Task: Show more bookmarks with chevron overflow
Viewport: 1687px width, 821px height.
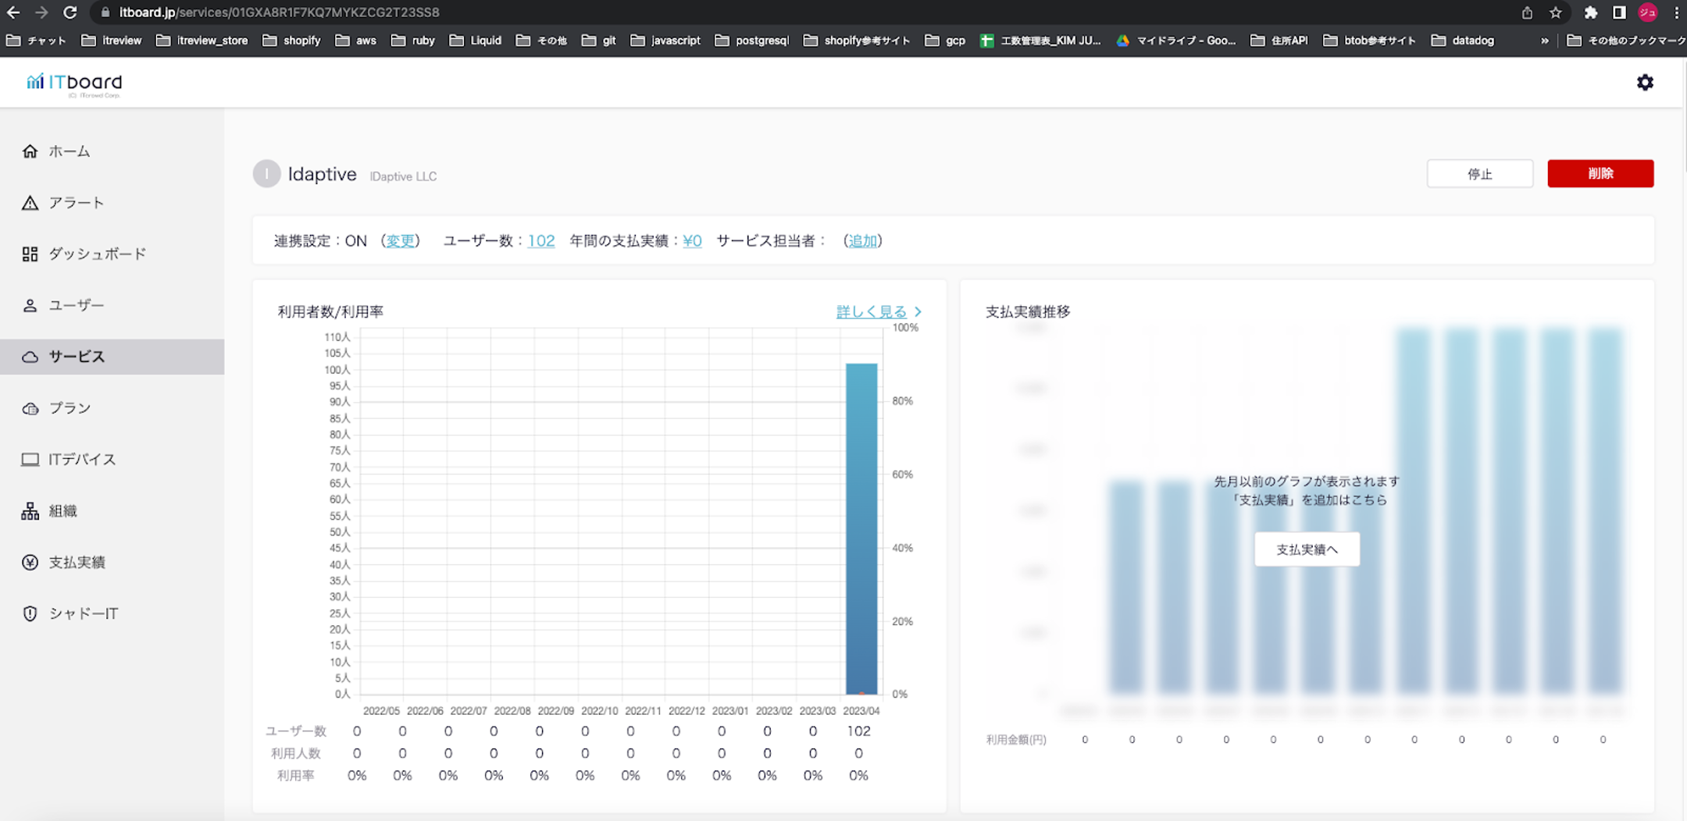Action: (1544, 41)
